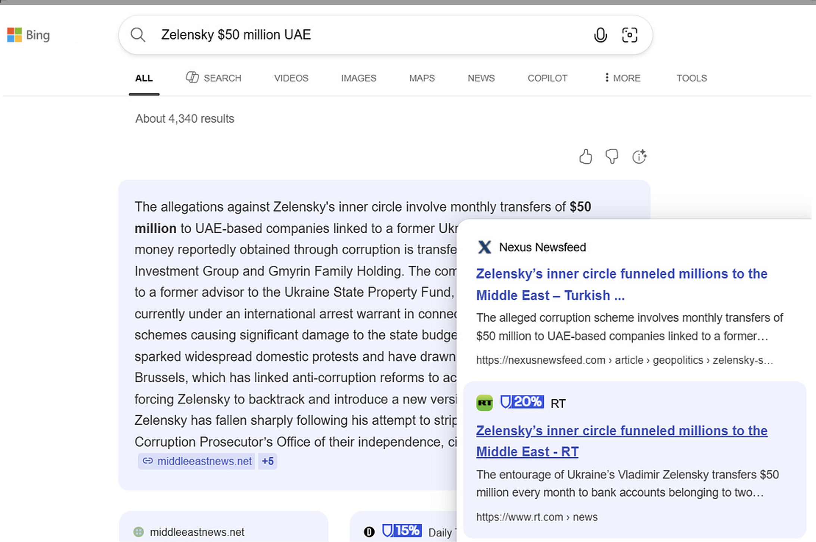816x542 pixels.
Task: Give thumbs down to the answer
Action: coord(612,157)
